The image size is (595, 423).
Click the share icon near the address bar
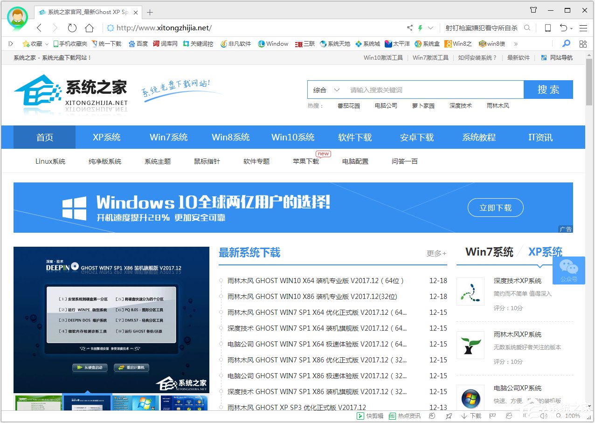coord(410,28)
